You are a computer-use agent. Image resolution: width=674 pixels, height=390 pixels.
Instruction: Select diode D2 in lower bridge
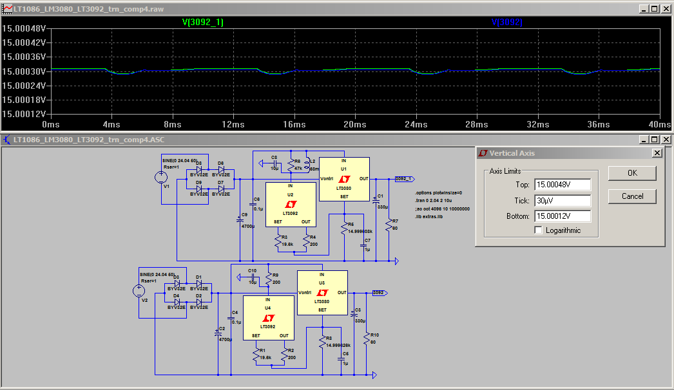(x=198, y=302)
